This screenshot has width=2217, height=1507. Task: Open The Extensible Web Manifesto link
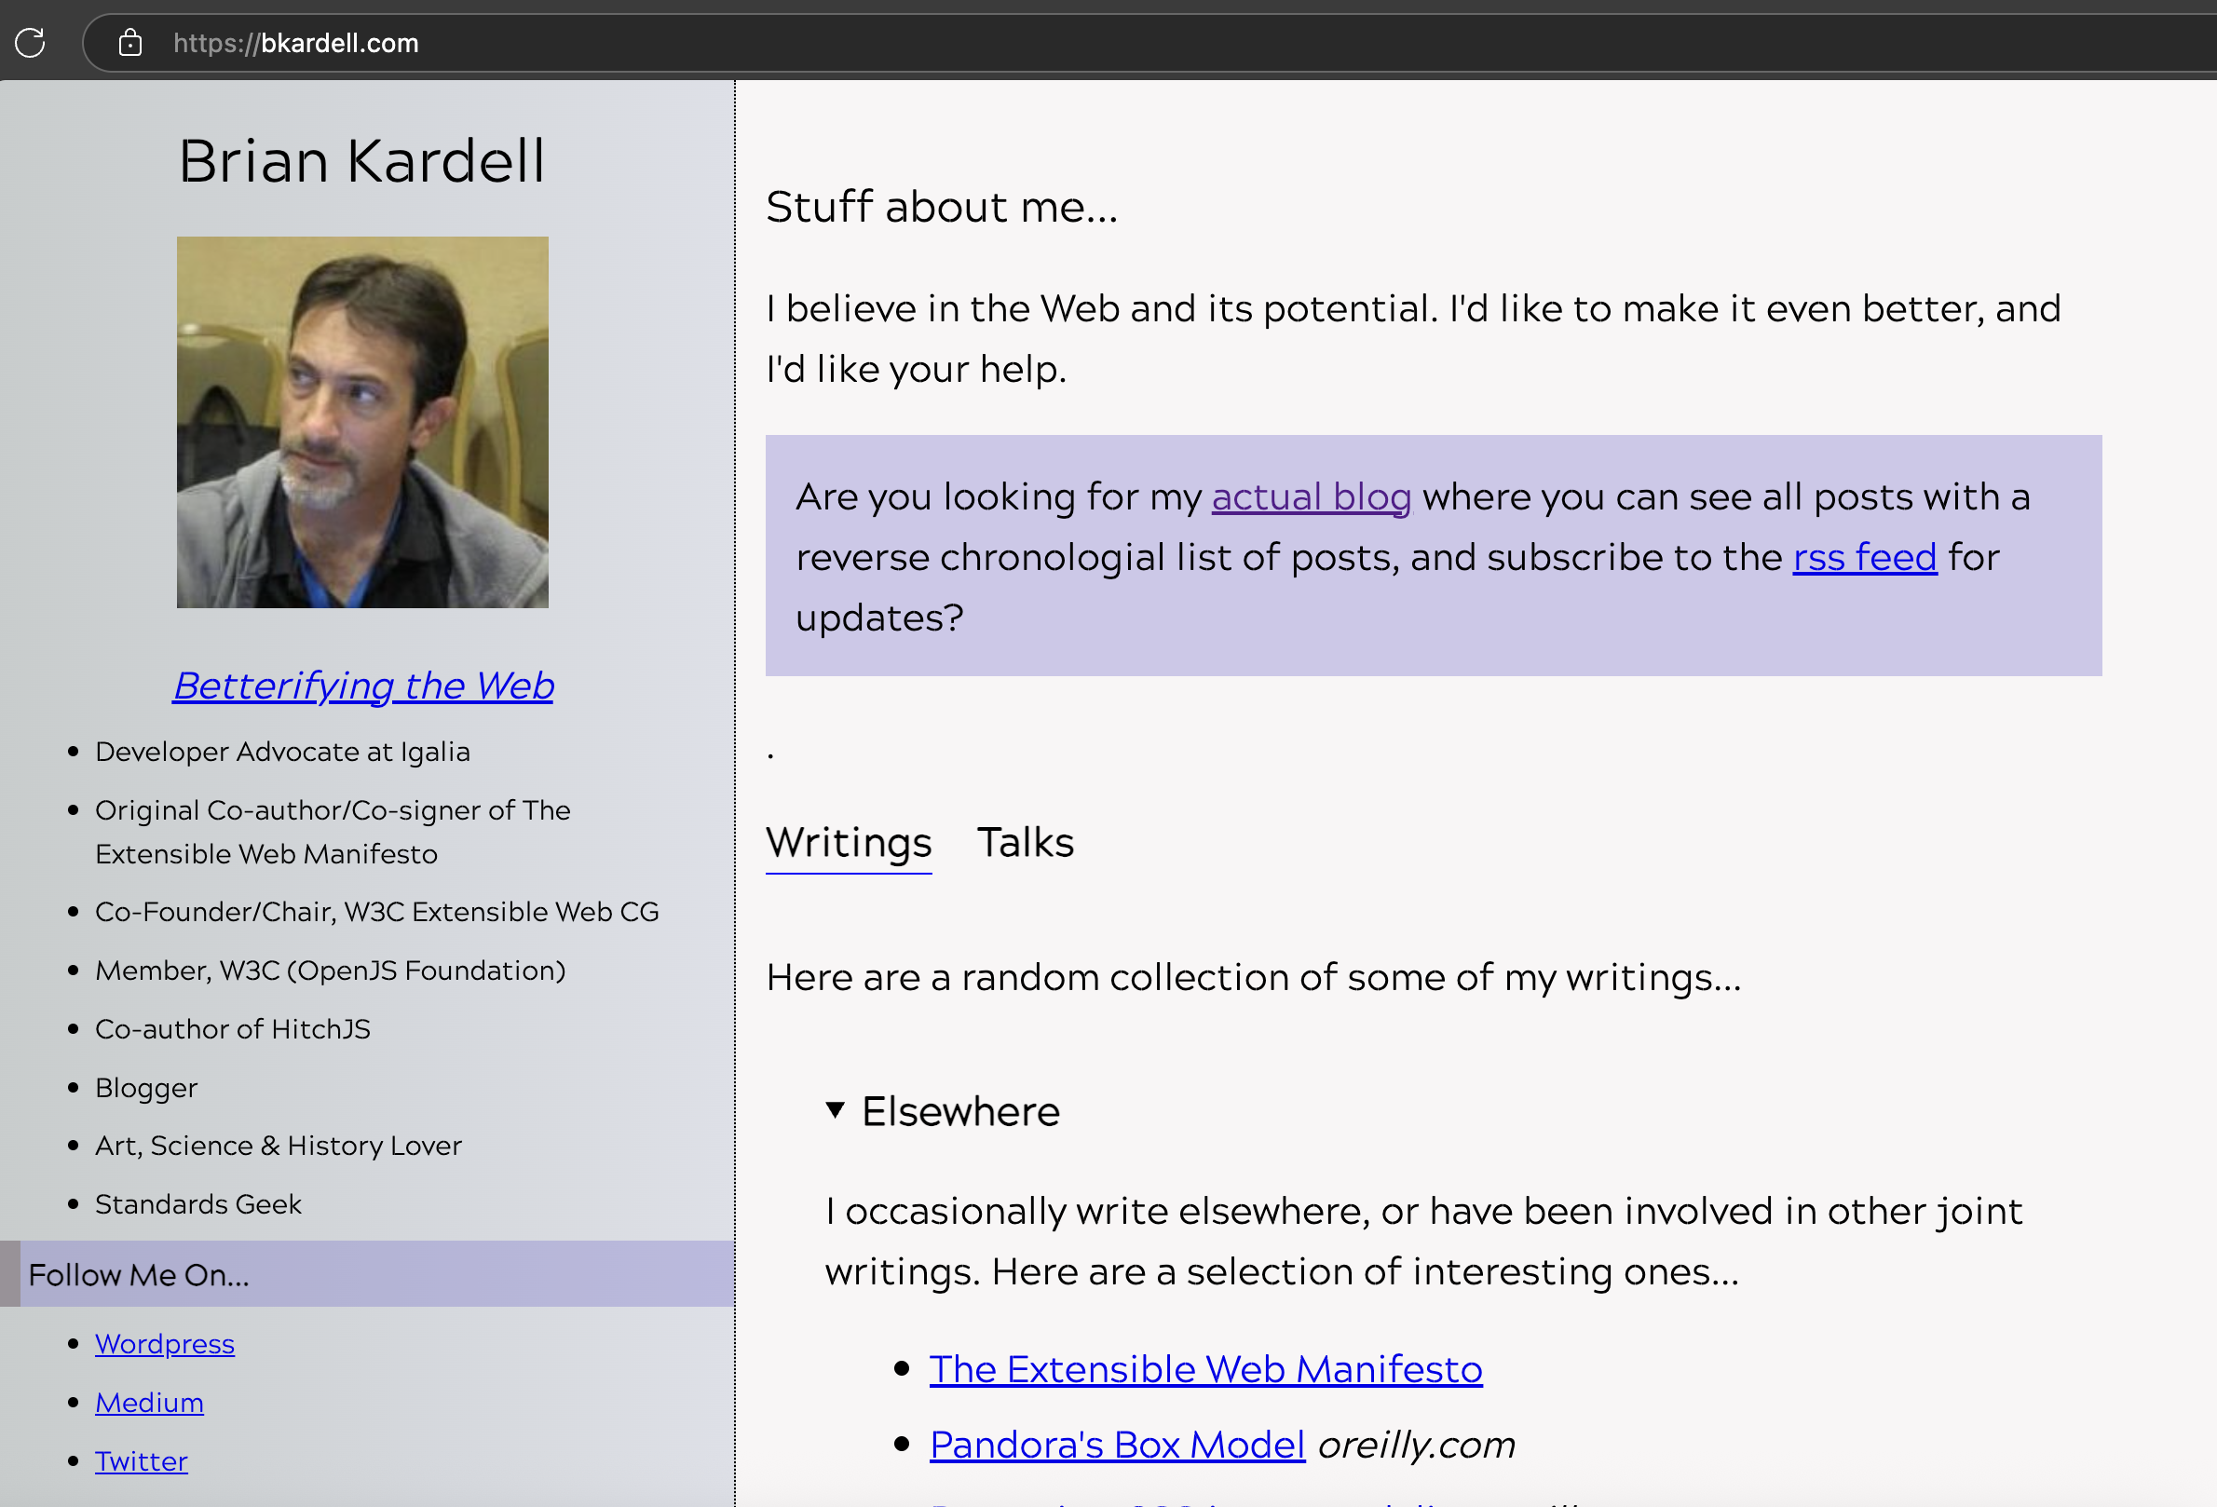(x=1205, y=1370)
